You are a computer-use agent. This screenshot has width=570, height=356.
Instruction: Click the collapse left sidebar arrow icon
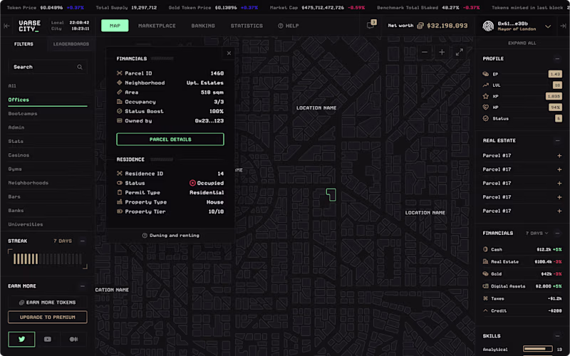(x=6, y=26)
